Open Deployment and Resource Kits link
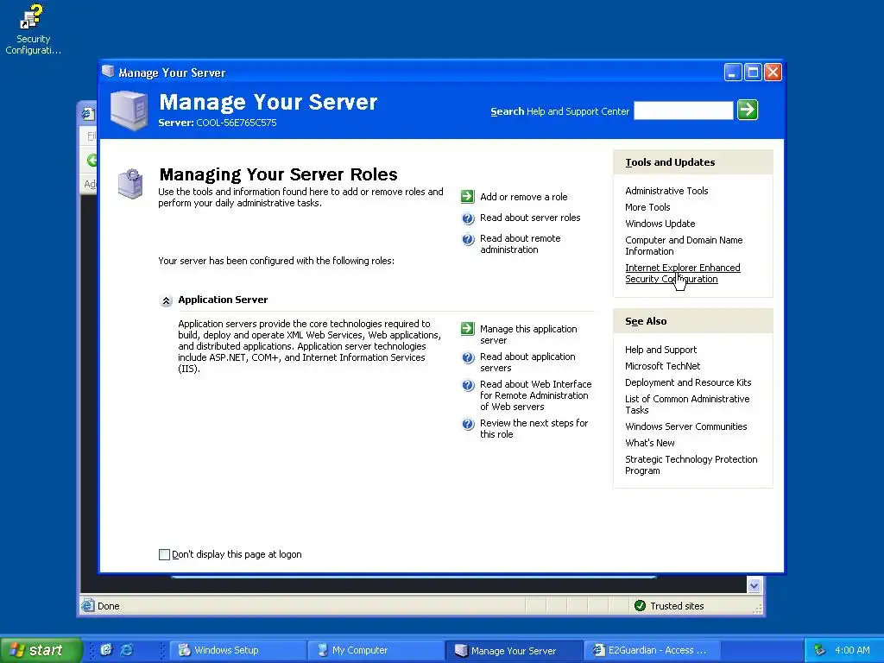 688,382
